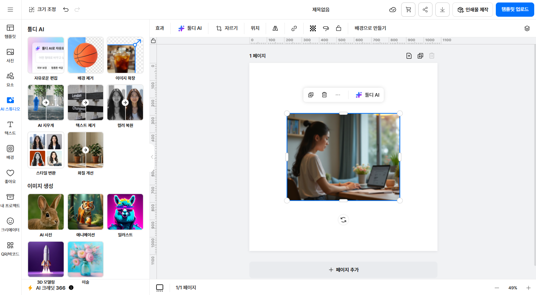This screenshot has width=536, height=295.
Task: Open the QR/바코드 sidebar tab
Action: point(10,249)
